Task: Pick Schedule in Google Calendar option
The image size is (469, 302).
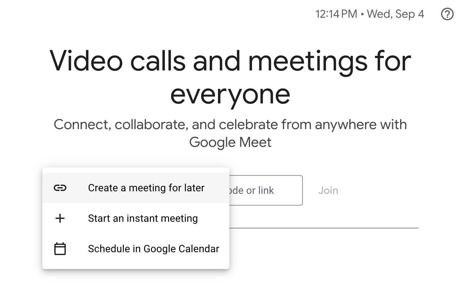Action: 136,249
